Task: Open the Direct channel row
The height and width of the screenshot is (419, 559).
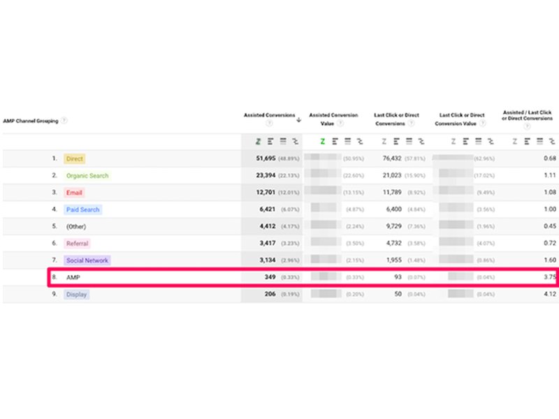Action: (x=74, y=159)
